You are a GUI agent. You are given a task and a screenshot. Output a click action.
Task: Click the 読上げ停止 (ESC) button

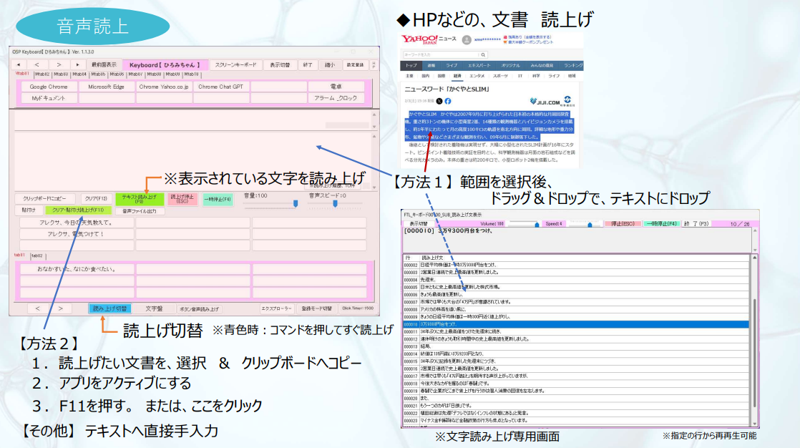tap(182, 198)
